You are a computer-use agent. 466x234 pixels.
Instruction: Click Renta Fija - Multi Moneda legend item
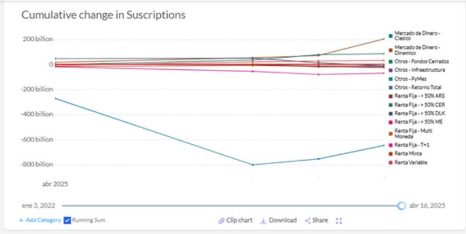point(415,133)
